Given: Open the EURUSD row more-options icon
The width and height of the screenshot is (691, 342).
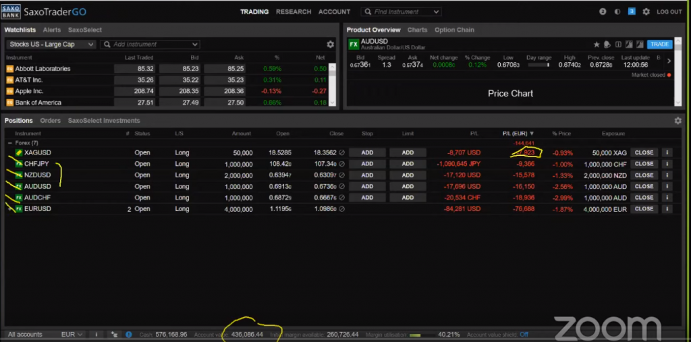Looking at the screenshot, I should pos(667,209).
